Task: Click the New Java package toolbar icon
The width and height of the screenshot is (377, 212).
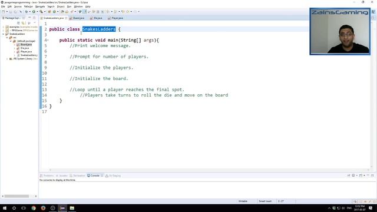Action: click(x=49, y=12)
